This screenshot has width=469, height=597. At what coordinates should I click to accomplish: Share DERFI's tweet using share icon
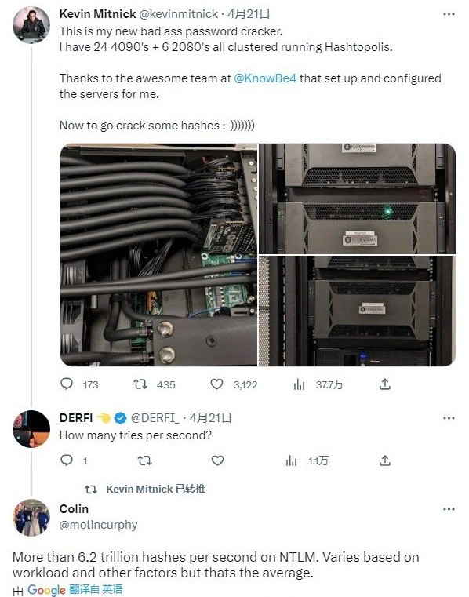tap(385, 460)
